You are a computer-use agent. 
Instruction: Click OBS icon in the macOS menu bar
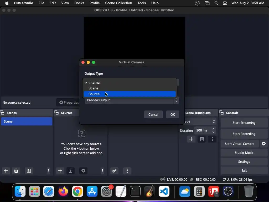[x=197, y=3]
